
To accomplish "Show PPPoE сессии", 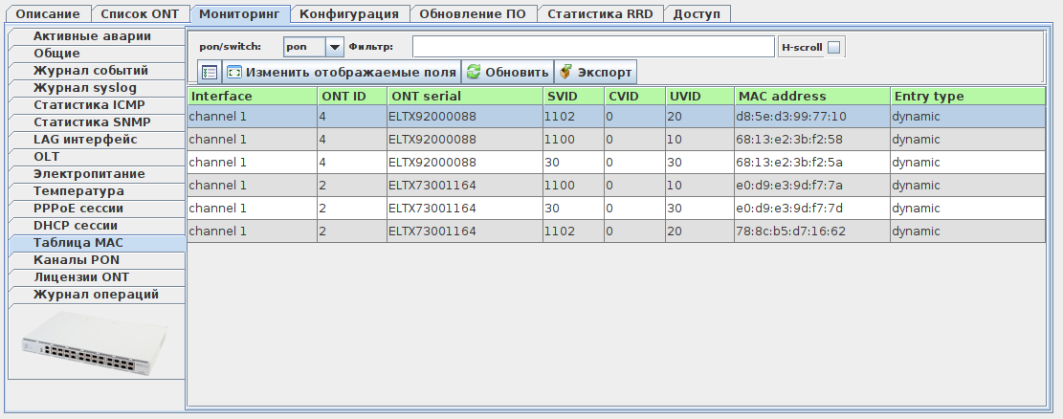I will pos(97,209).
